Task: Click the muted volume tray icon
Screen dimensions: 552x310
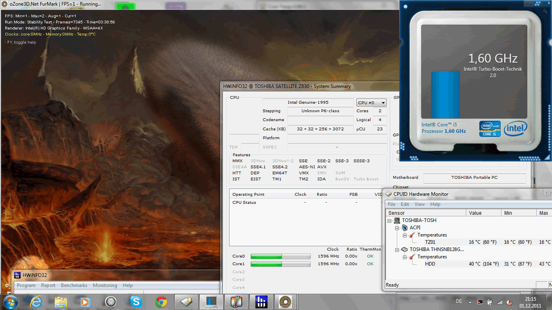Action: 510,302
